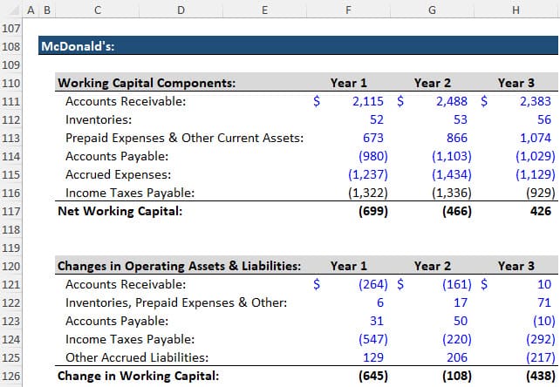Screen dimensions: 560x387
Task: Select the Other Accrued Liabilities: label
Action: point(137,357)
